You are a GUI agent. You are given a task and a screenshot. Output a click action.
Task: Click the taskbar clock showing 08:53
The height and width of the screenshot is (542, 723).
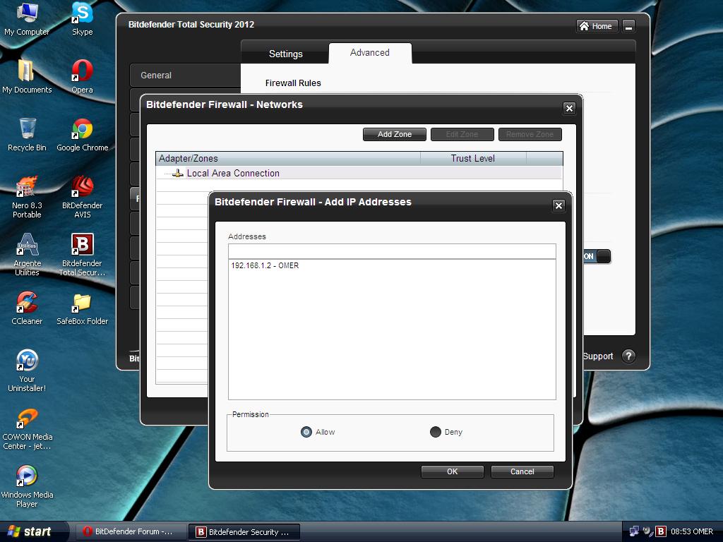coord(691,531)
